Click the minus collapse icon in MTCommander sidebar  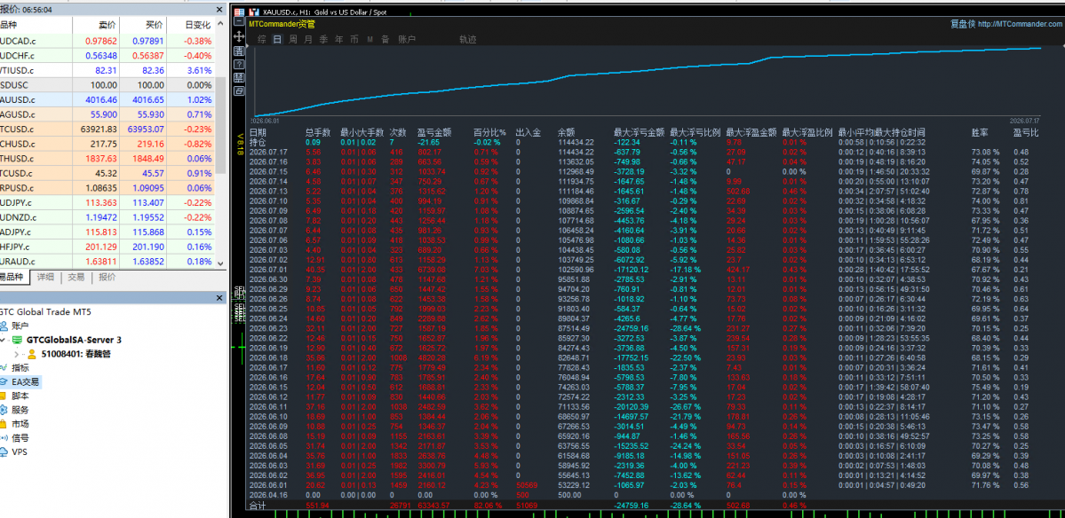[x=239, y=21]
